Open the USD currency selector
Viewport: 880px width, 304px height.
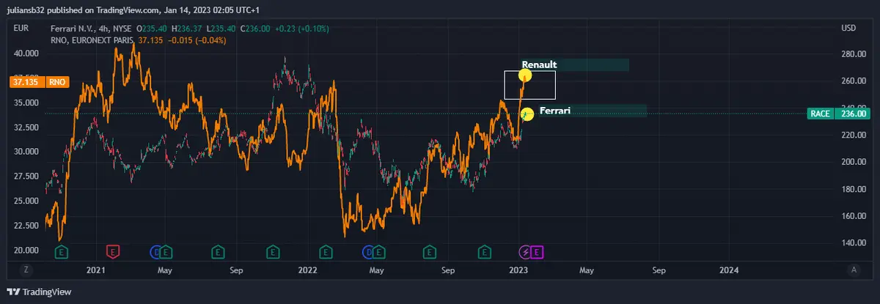[x=848, y=28]
